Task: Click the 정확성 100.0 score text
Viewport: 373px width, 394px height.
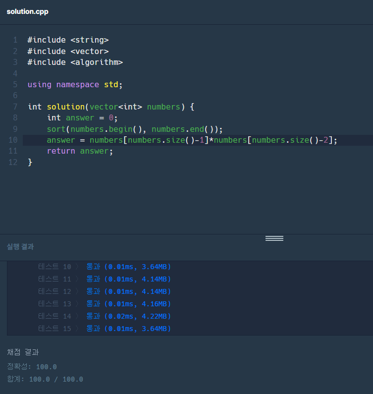Action: (x=32, y=367)
